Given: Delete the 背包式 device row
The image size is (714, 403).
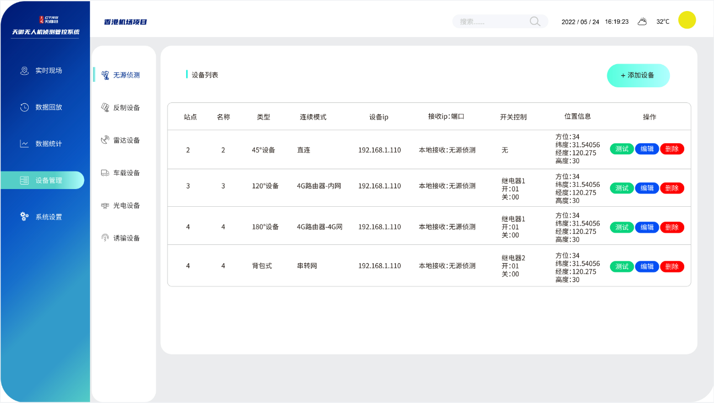Looking at the screenshot, I should 672,266.
